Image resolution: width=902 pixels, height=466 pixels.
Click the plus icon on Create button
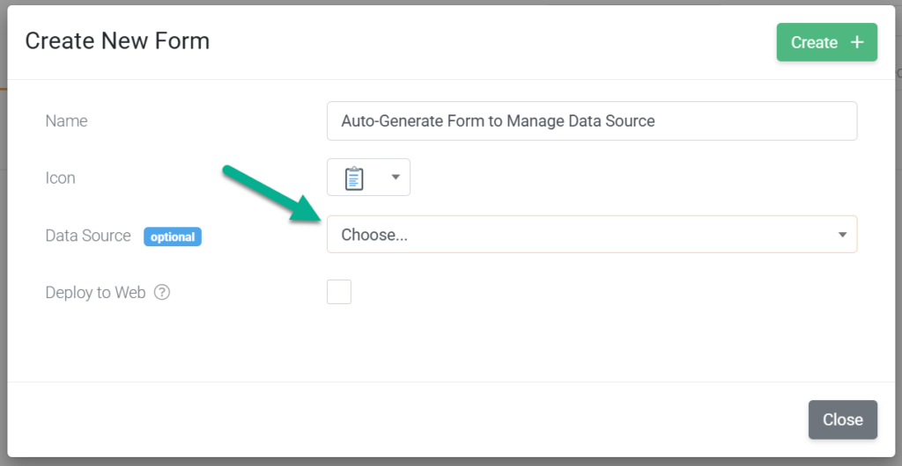[857, 42]
